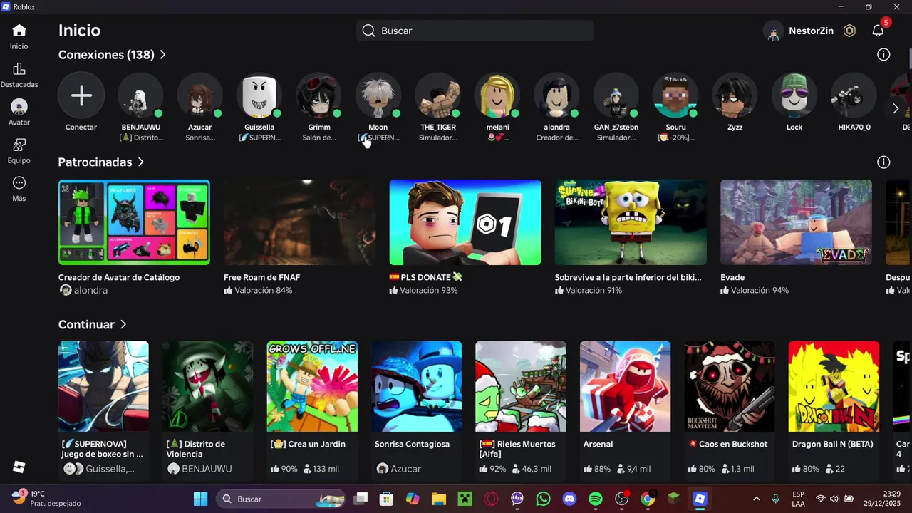Continue Distrito de Violencia game
Screen dimensions: 912x513
tap(207, 386)
